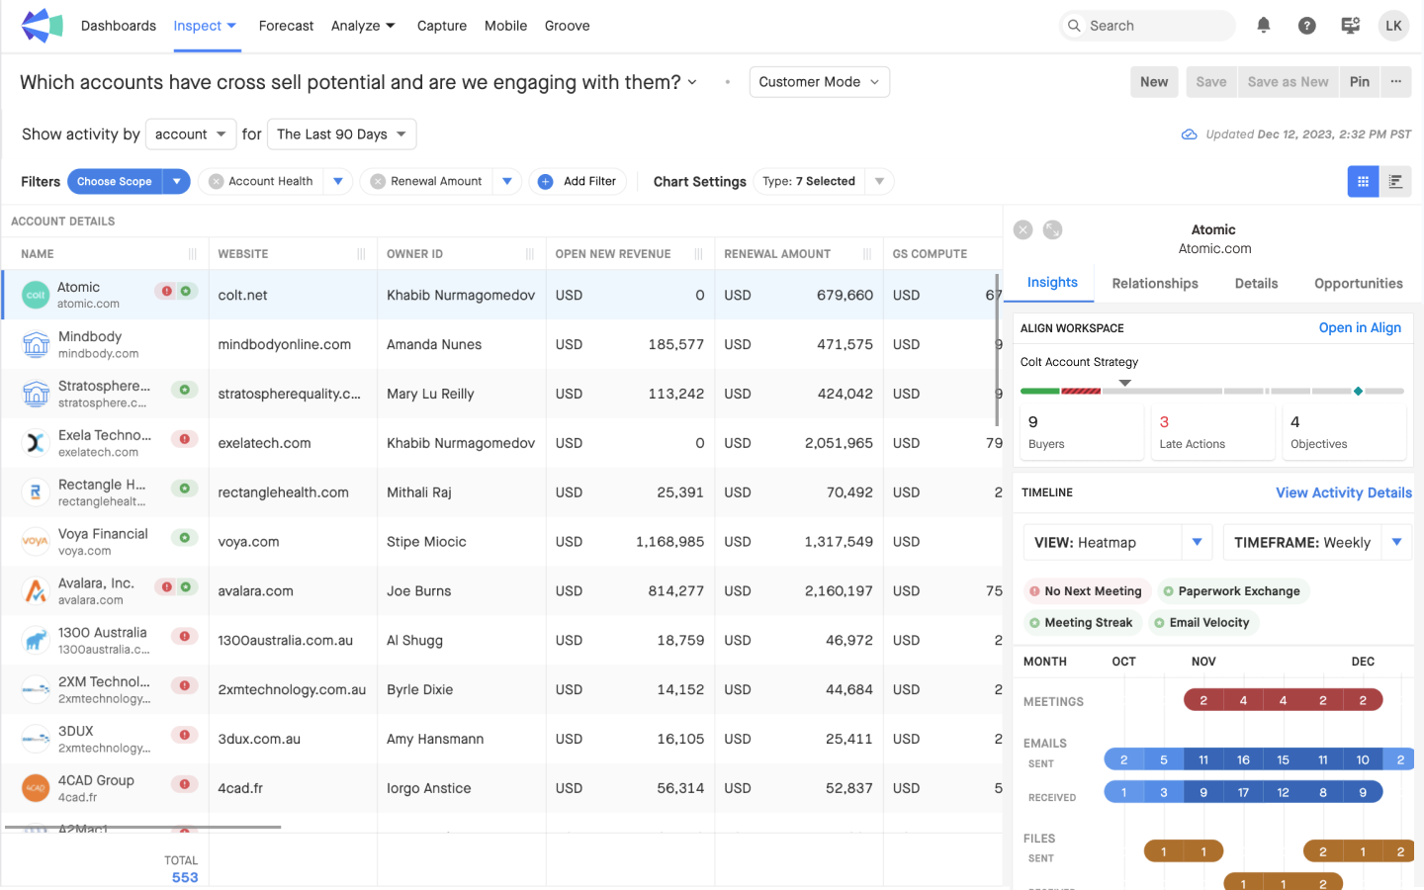This screenshot has width=1424, height=890.
Task: Click the table's horizontal scrollbar
Action: point(142,827)
